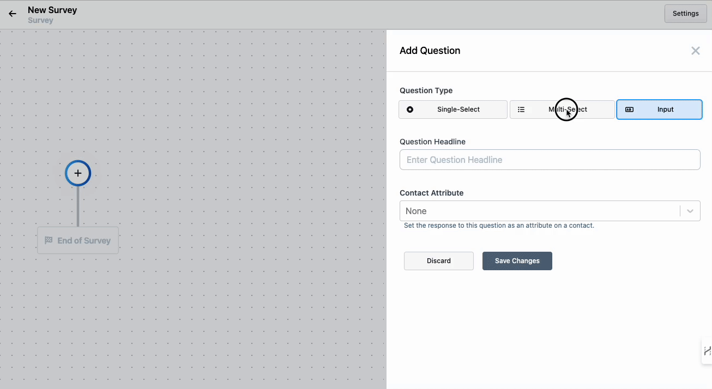Image resolution: width=712 pixels, height=389 pixels.
Task: Click the New Survey title text
Action: pos(52,10)
